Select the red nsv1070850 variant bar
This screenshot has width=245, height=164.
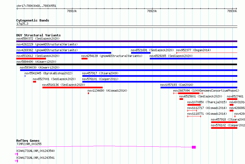point(194,105)
